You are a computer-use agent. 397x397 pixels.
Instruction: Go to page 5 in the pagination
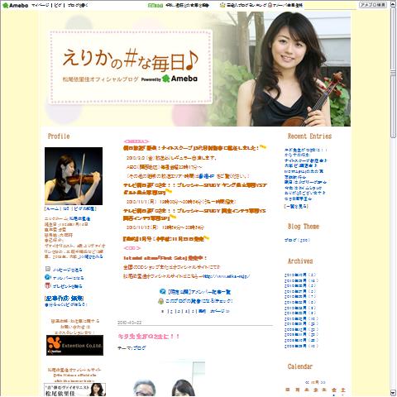pyautogui.click(x=193, y=311)
